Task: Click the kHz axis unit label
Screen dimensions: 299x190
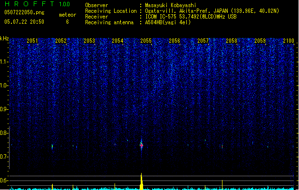Action: 4,38
